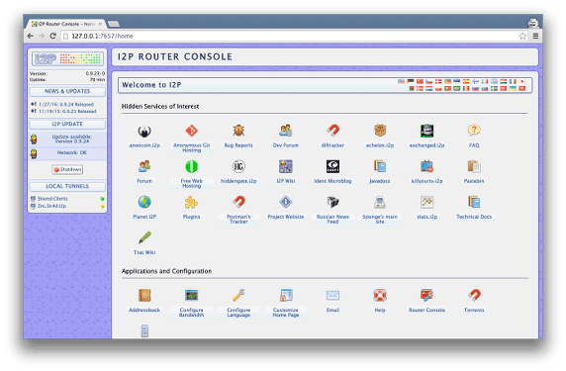Click the Email envelope icon
Viewport: 566px width, 371px height.
(332, 295)
